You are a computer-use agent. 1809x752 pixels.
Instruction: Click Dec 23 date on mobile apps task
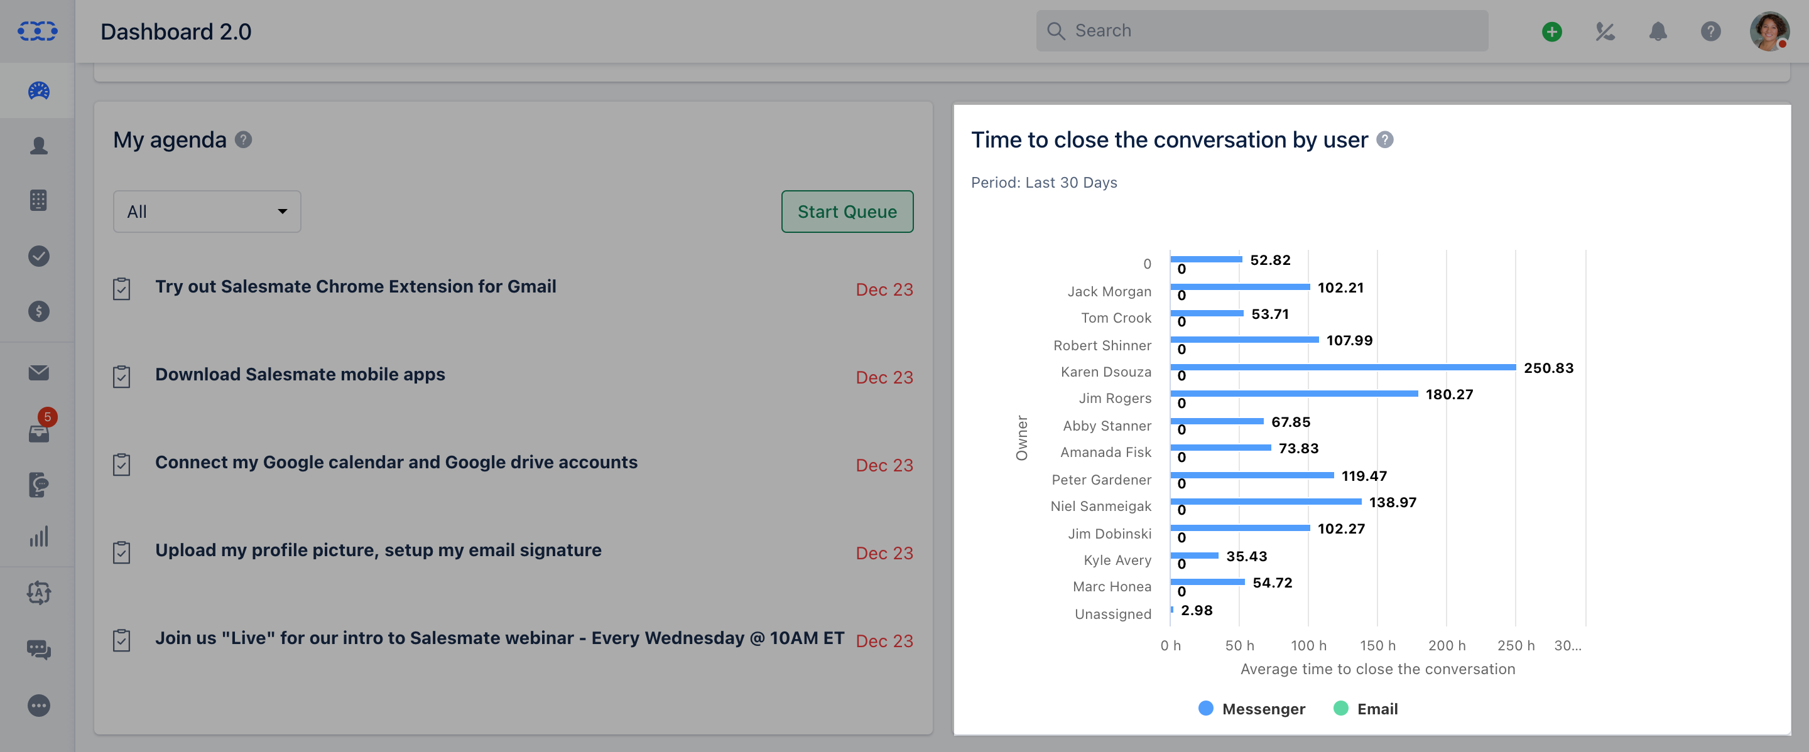click(884, 377)
